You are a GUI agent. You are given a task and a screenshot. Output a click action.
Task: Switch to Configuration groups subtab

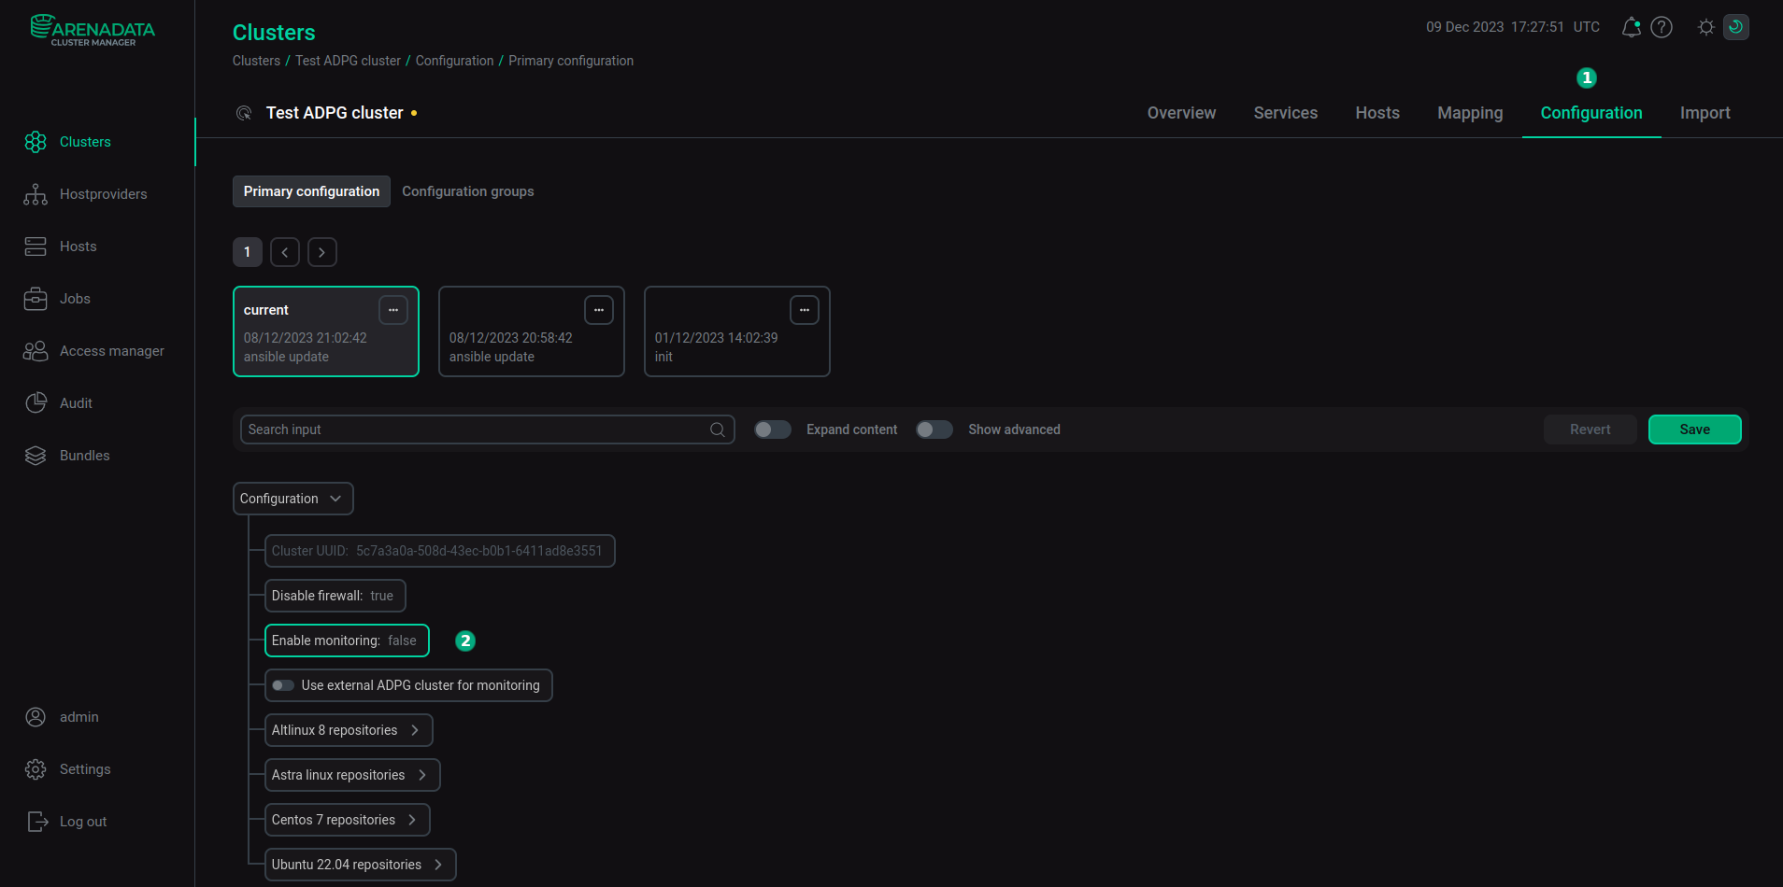pos(468,191)
